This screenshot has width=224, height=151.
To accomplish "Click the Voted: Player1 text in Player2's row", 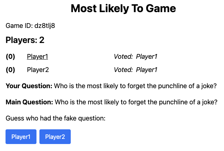I will [x=136, y=70].
